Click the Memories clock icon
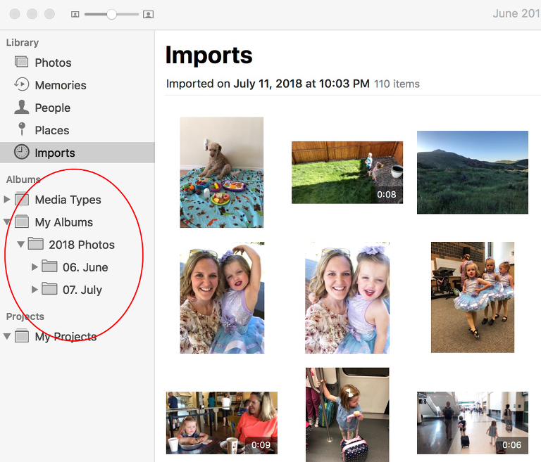This screenshot has width=541, height=462. (21, 84)
